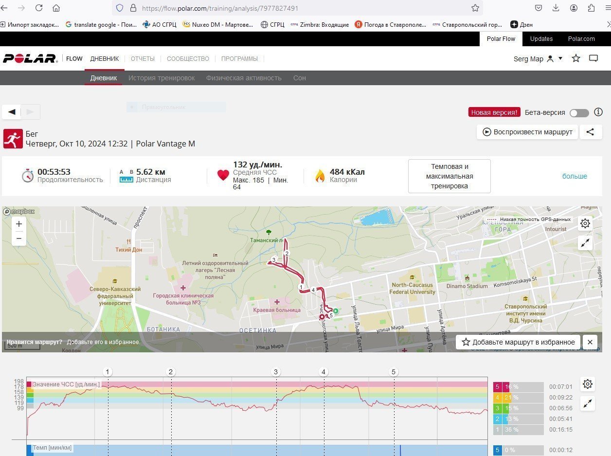Open the translate google bookmark
The height and width of the screenshot is (456, 611).
click(x=100, y=24)
